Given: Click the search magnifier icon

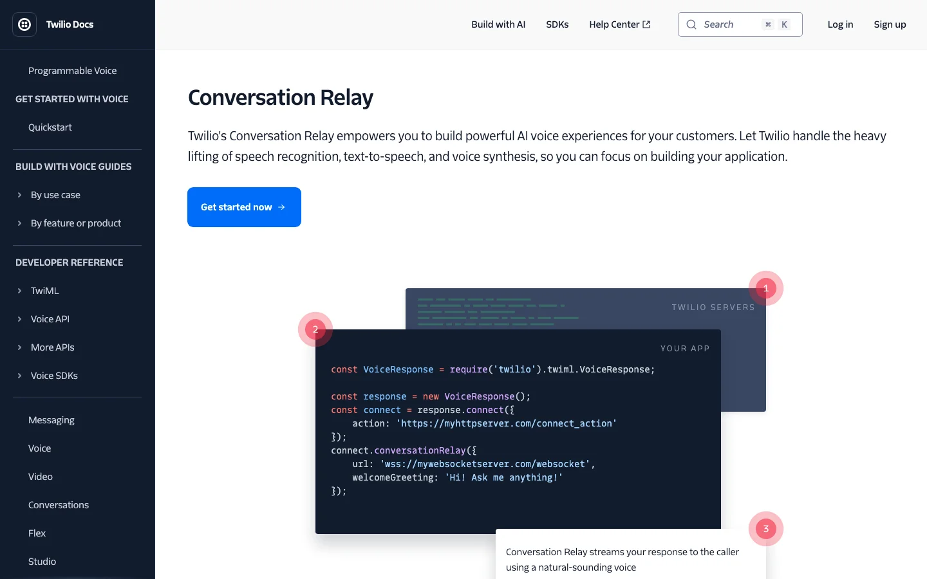Looking at the screenshot, I should click(691, 24).
